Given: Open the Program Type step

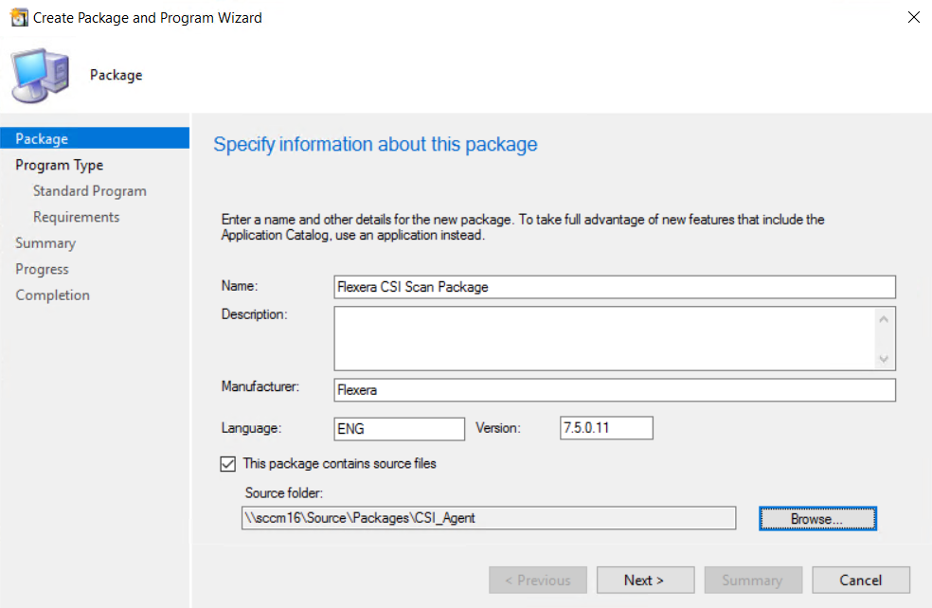Looking at the screenshot, I should (x=60, y=165).
